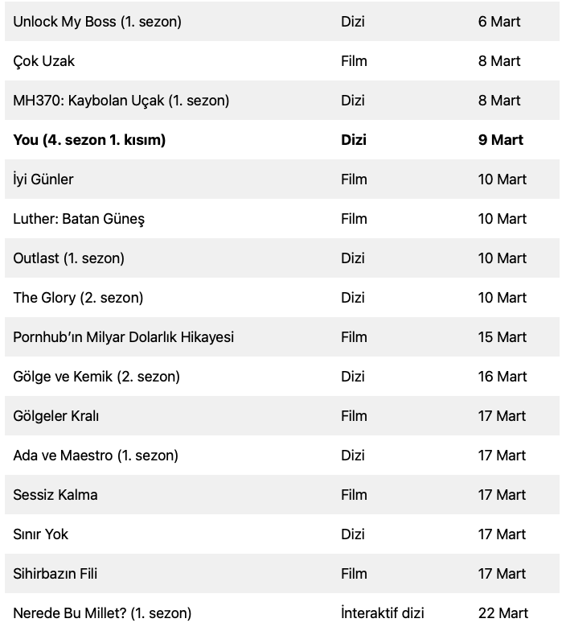Select 'Outlast (1. sezon)' in the list

coord(68,258)
